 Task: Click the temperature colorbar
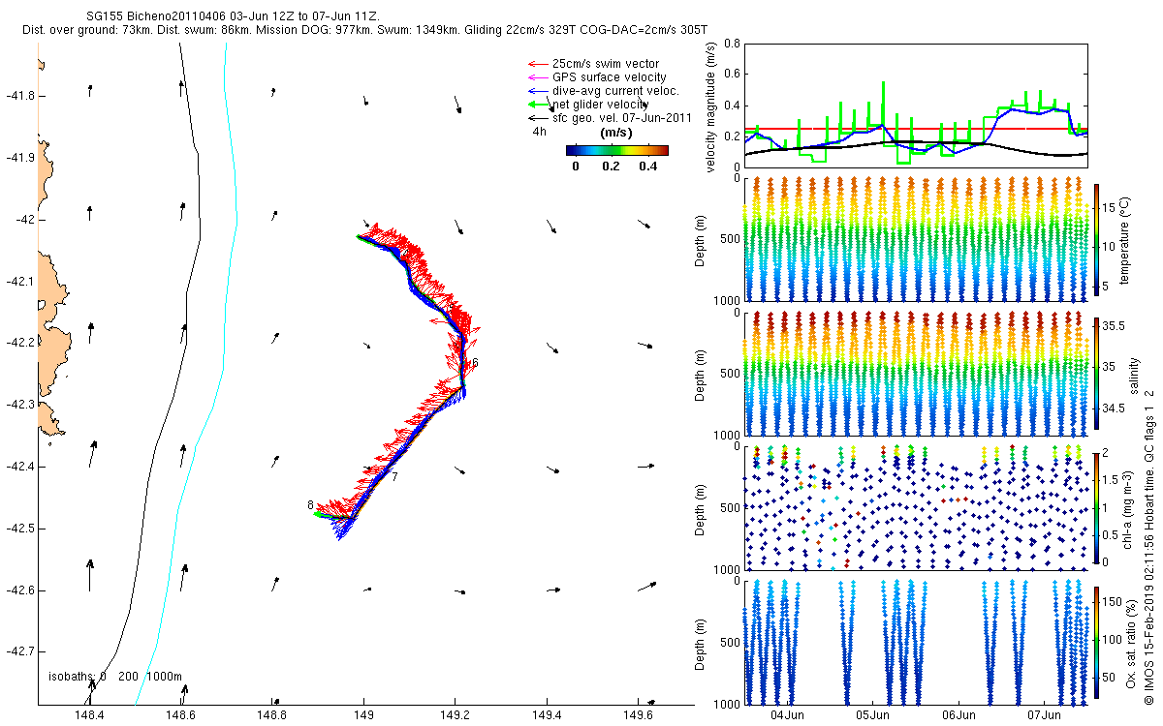pyautogui.click(x=1096, y=239)
